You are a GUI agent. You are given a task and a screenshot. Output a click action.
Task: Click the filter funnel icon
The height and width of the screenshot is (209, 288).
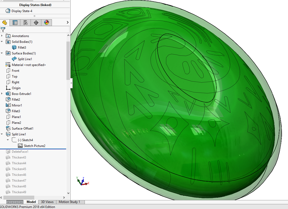(3, 29)
